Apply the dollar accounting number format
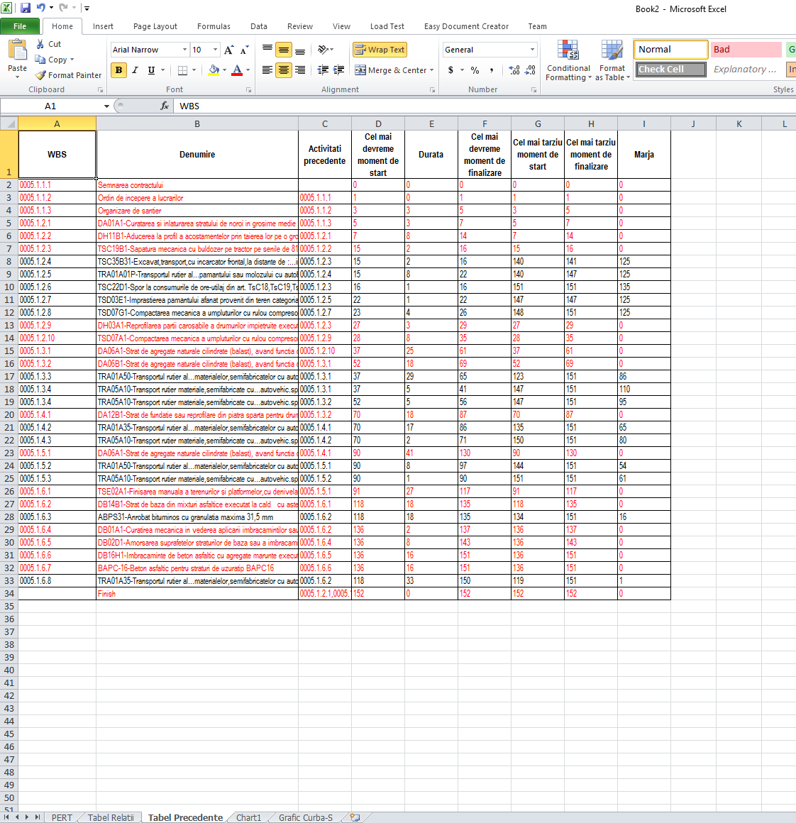 point(450,70)
